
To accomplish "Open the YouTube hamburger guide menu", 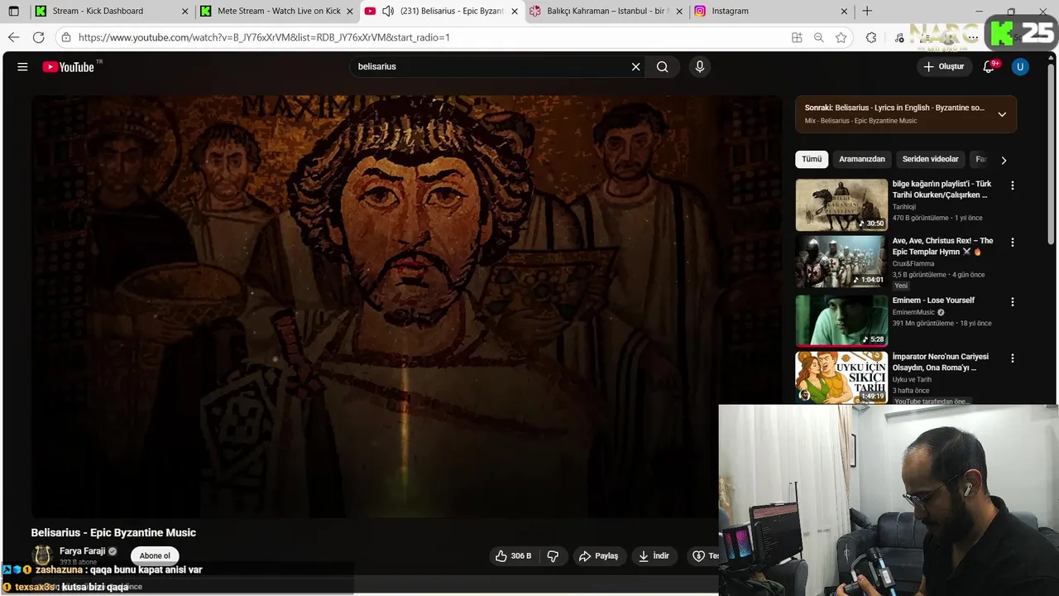I will point(22,67).
